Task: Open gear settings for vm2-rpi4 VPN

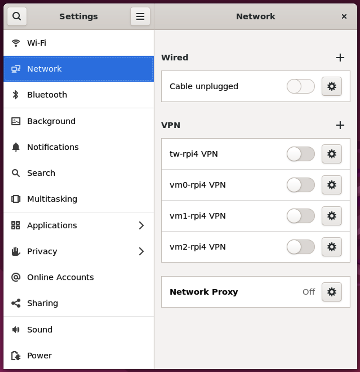Action: 332,247
